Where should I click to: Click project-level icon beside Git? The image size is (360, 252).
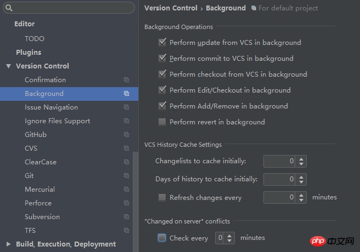coord(127,175)
